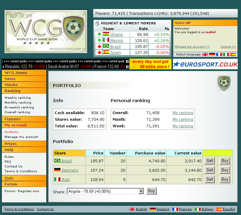Viewport: 241px width, 215px height.
Task: Click the footer Español flag icon
Action: [x=219, y=209]
